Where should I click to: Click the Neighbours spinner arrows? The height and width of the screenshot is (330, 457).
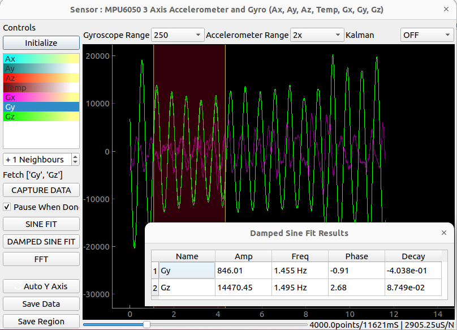pos(76,160)
